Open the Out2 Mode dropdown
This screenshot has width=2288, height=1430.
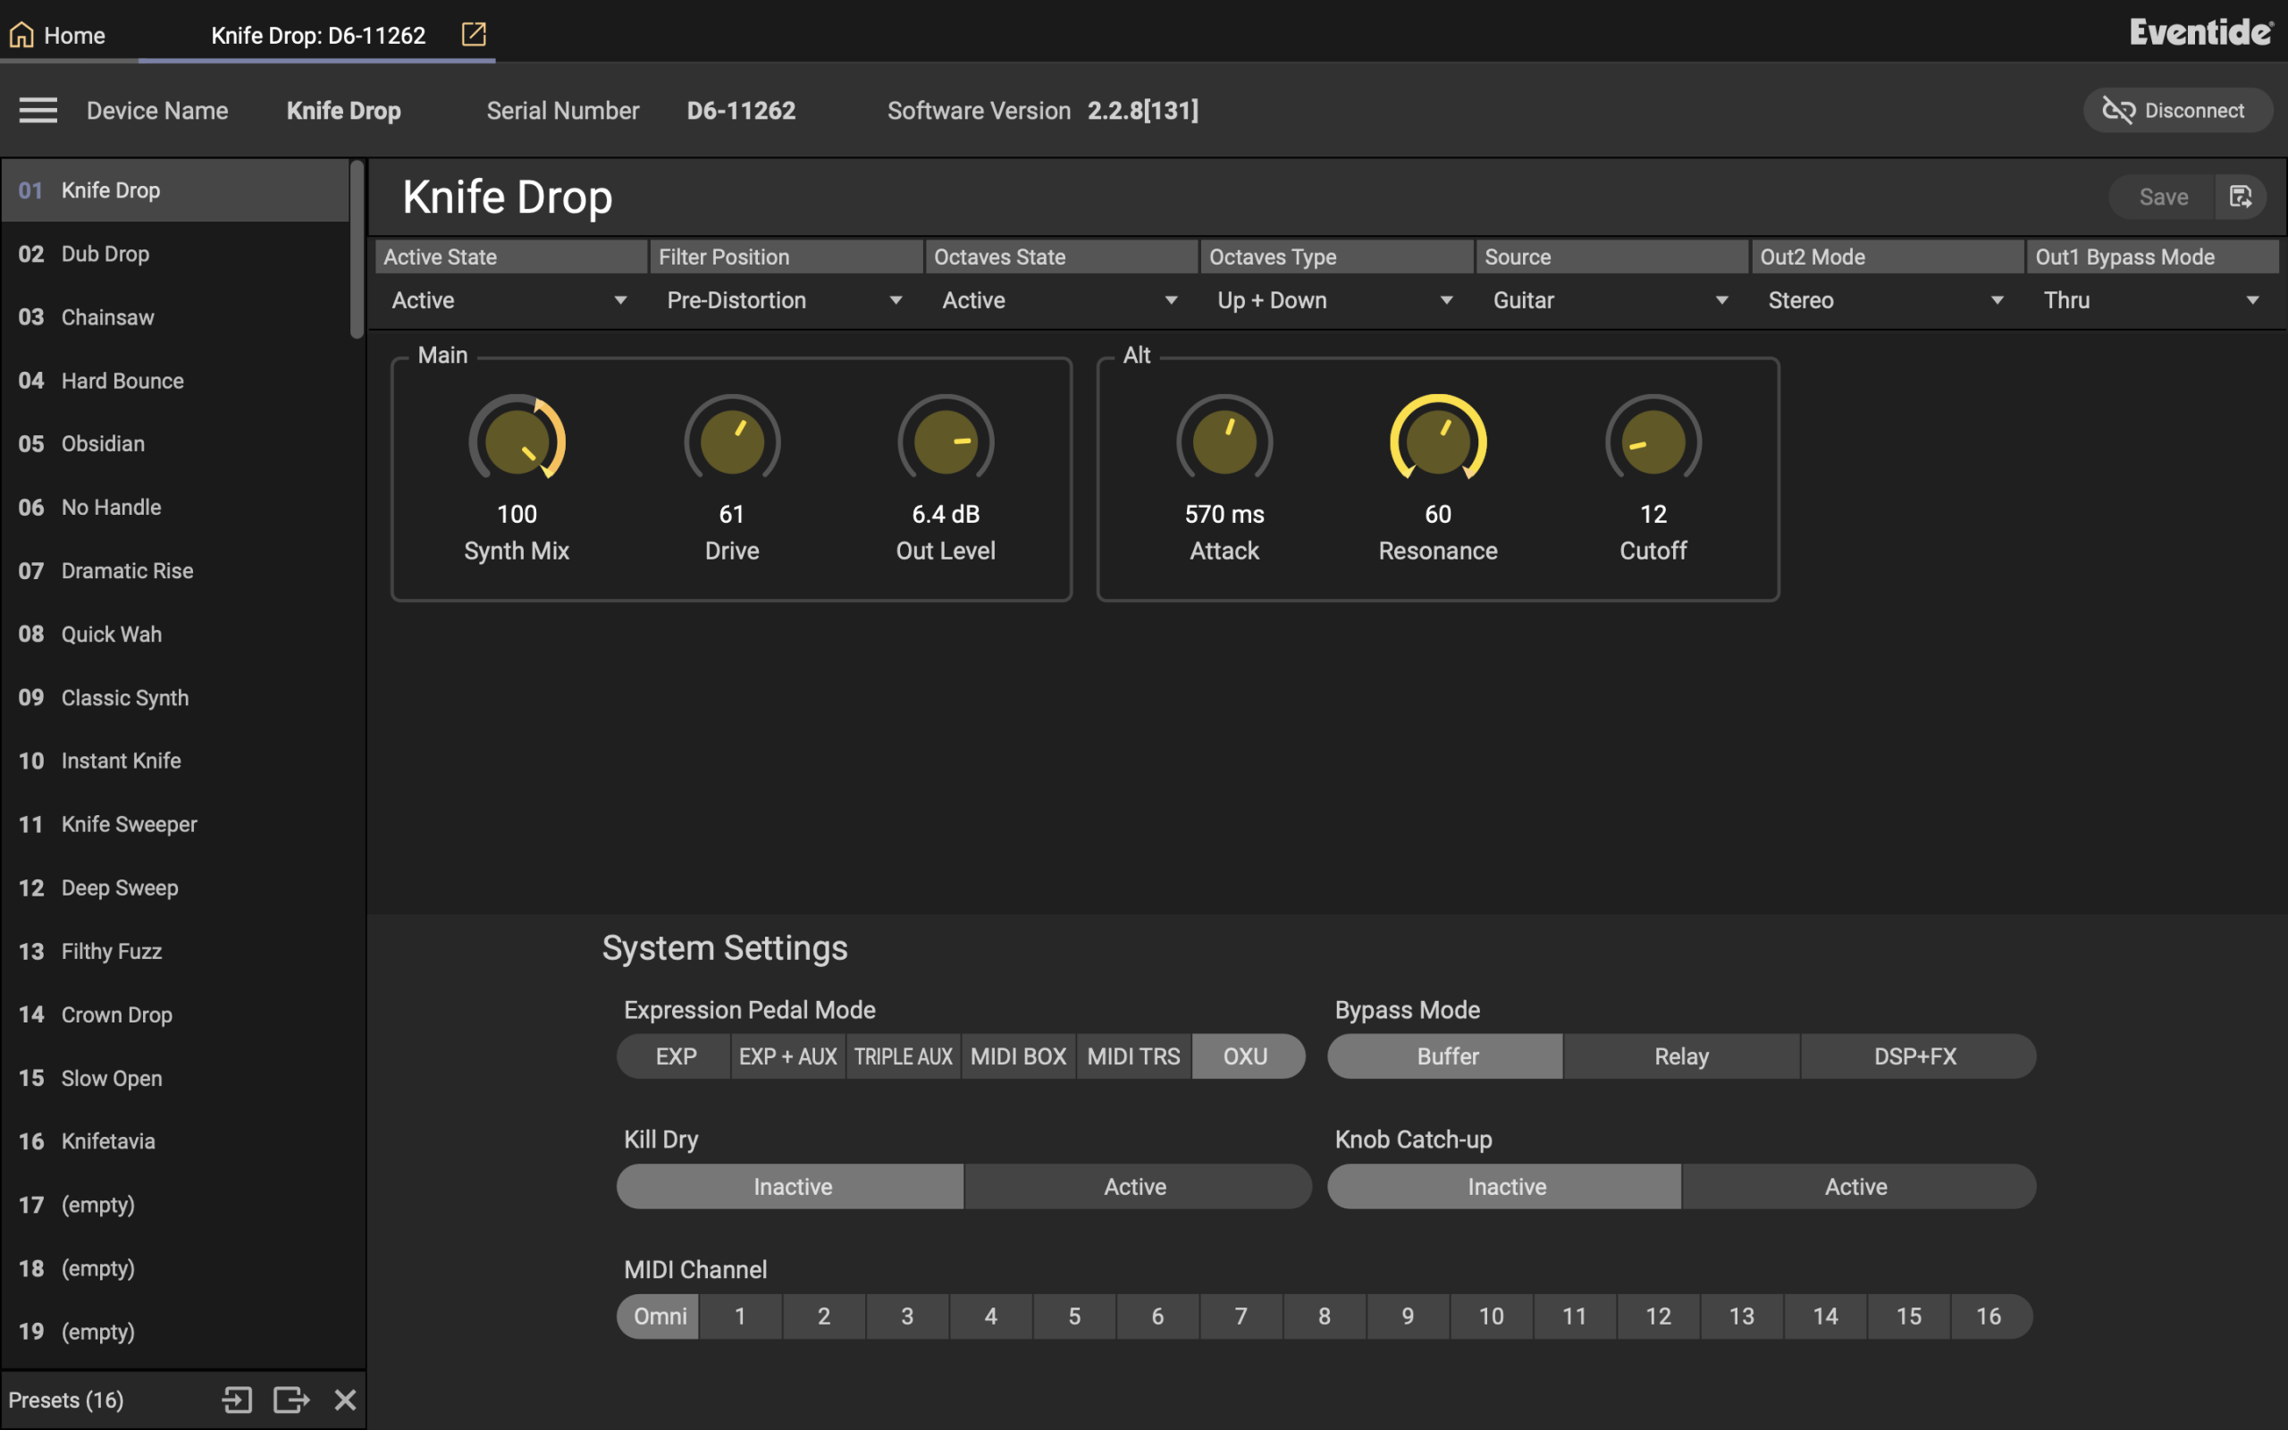(1887, 299)
